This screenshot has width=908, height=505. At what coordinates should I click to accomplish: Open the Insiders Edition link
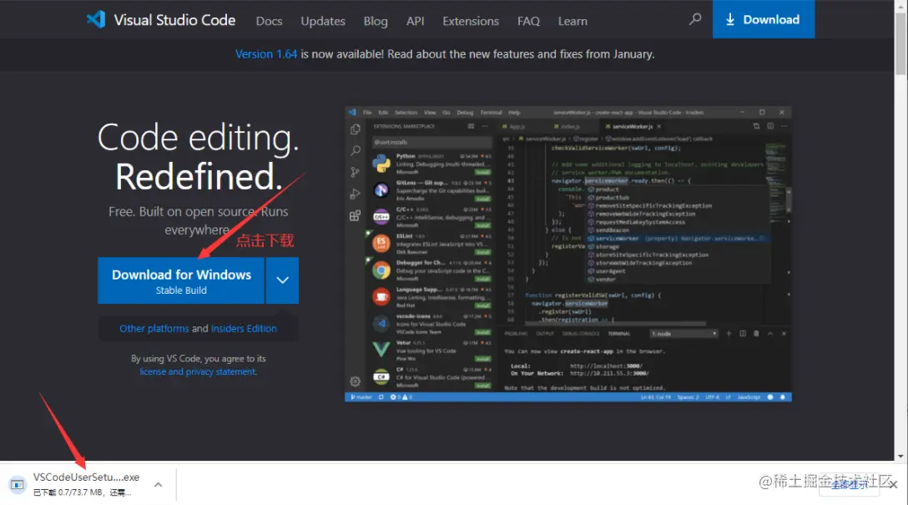[244, 328]
